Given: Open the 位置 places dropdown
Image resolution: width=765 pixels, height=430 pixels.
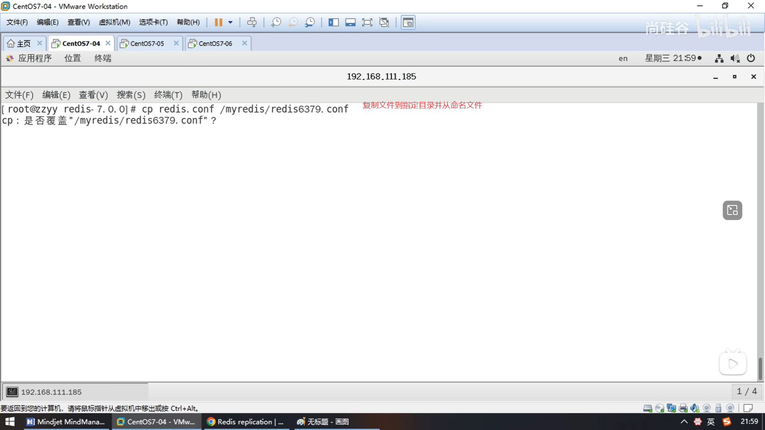Looking at the screenshot, I should tap(73, 58).
